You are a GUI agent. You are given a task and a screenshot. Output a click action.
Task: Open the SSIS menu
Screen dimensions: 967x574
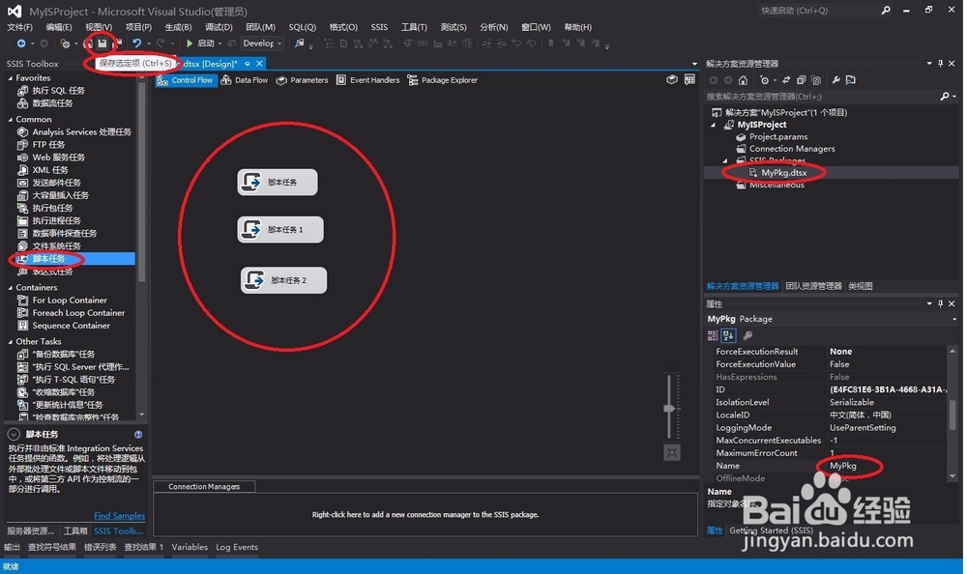pos(379,27)
